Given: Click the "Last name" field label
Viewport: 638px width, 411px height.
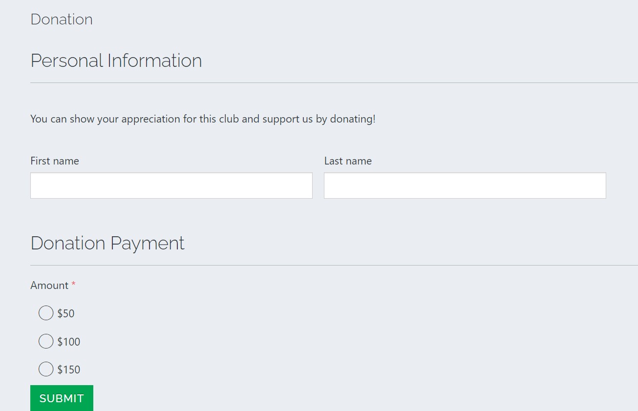Looking at the screenshot, I should coord(348,161).
